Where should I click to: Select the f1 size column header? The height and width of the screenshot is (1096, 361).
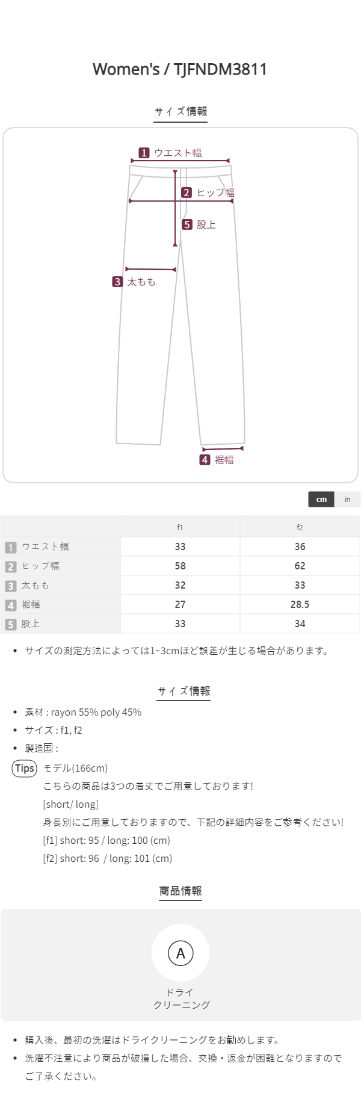pos(180,527)
